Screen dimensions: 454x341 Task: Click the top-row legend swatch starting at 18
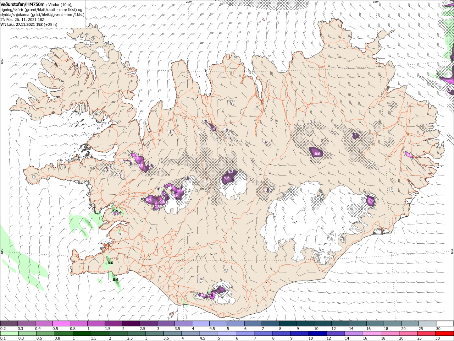pyautogui.click(x=392, y=324)
